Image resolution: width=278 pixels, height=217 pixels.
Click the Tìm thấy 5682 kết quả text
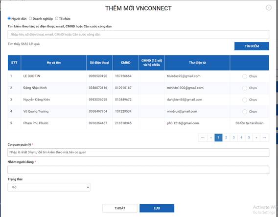click(23, 44)
